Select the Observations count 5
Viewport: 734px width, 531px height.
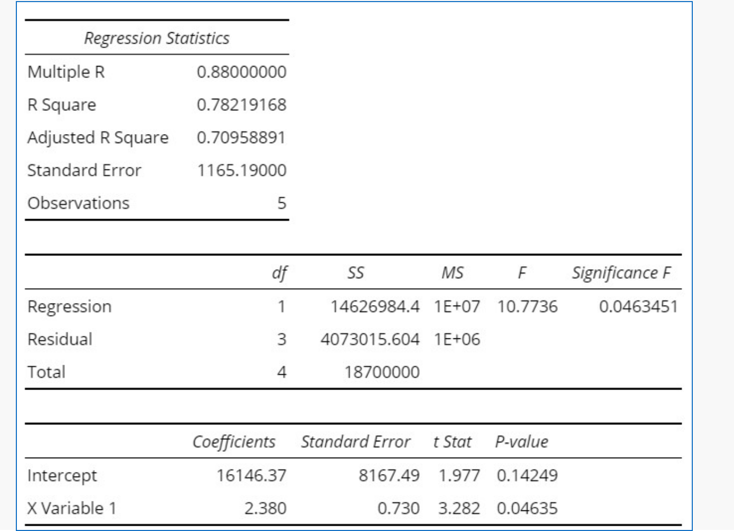tap(282, 203)
